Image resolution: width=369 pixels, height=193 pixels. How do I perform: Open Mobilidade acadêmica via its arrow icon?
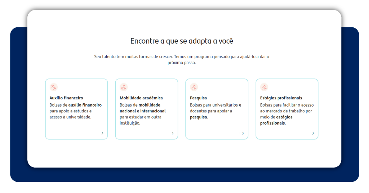(172, 133)
